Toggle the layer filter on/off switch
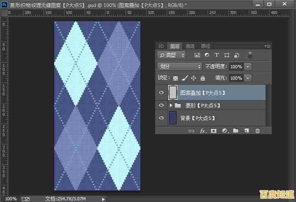This screenshot has width=296, height=202. pyautogui.click(x=250, y=55)
